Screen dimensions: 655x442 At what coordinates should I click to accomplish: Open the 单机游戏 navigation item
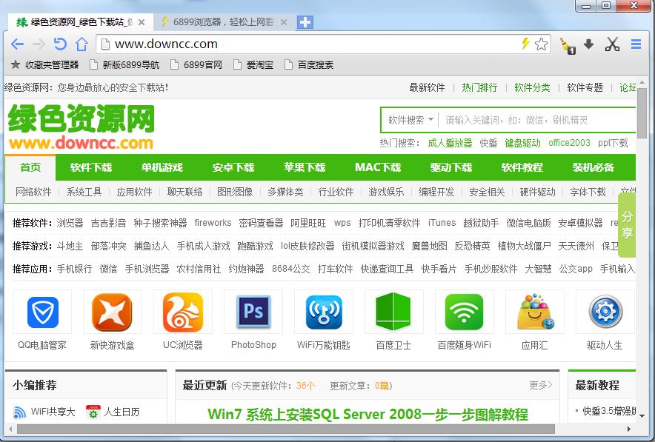tap(162, 167)
